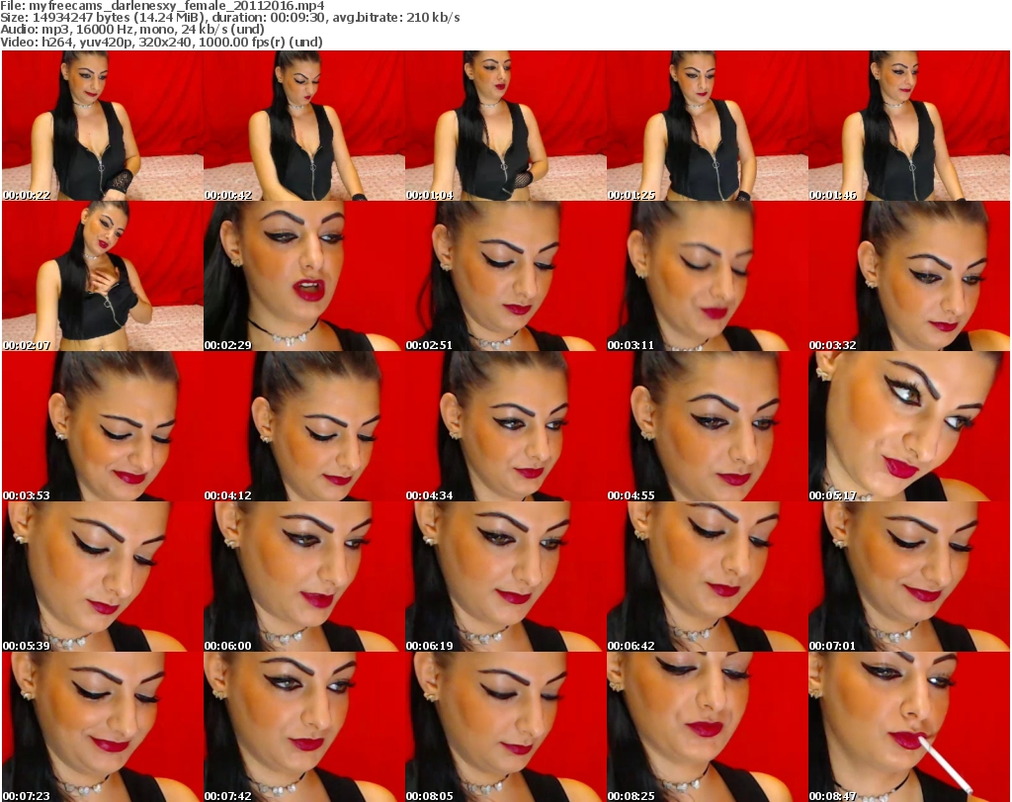Open the thumbnail marked 00:03:53

pos(103,427)
